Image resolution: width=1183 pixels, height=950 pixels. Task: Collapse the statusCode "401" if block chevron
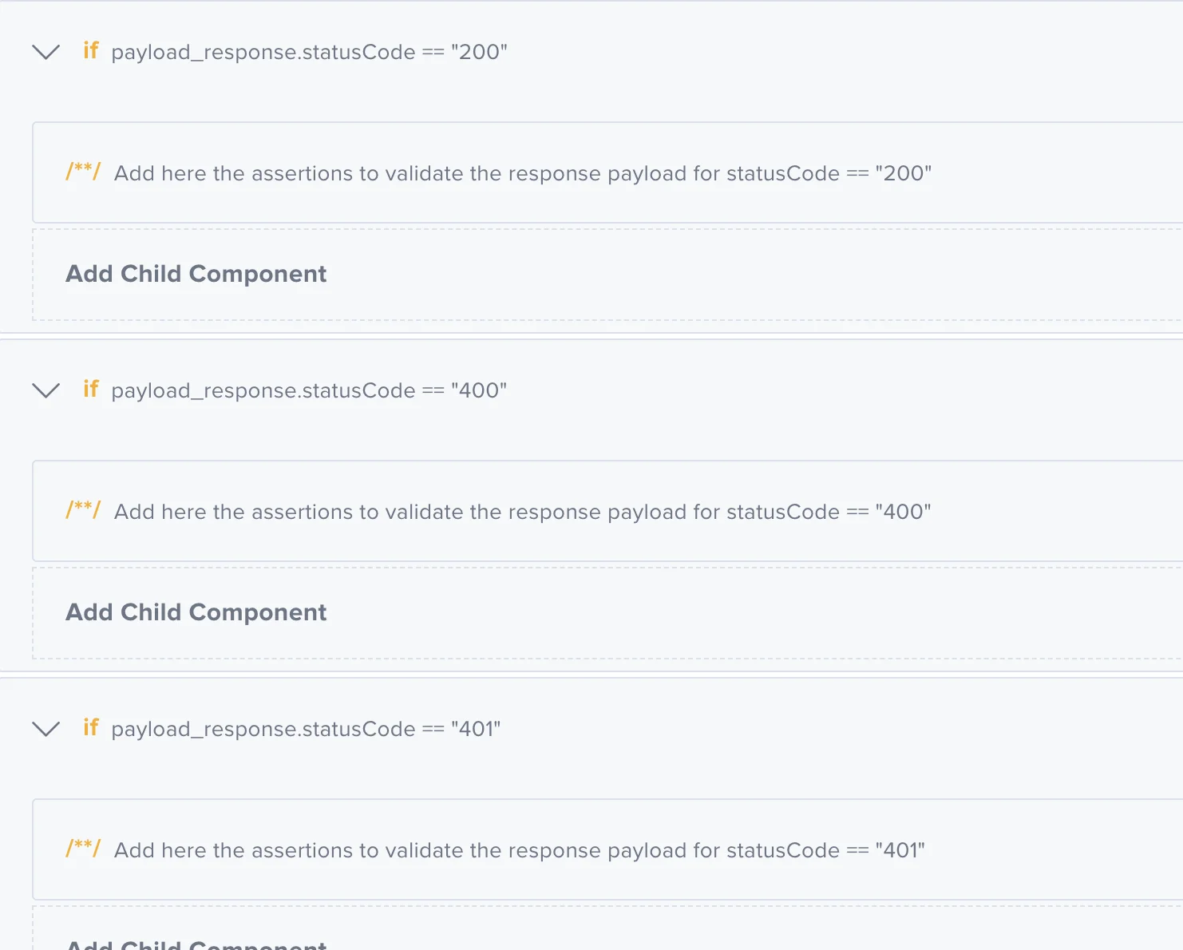click(x=45, y=730)
